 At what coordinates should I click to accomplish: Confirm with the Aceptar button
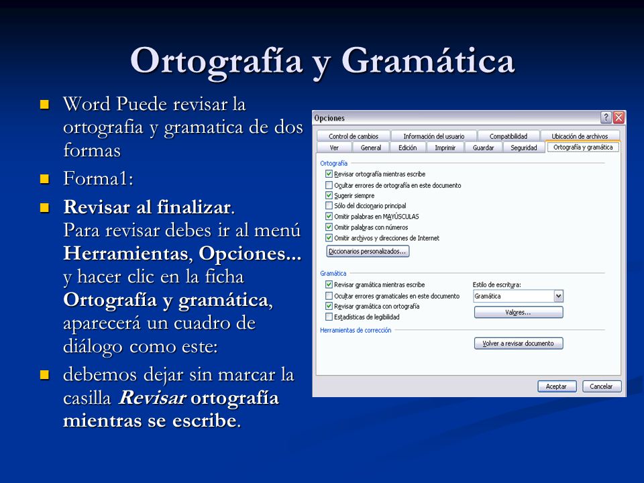click(x=557, y=386)
